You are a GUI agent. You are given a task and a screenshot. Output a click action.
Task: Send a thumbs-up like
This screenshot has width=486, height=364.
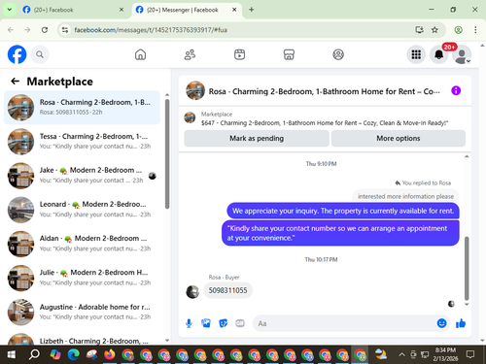coord(461,323)
